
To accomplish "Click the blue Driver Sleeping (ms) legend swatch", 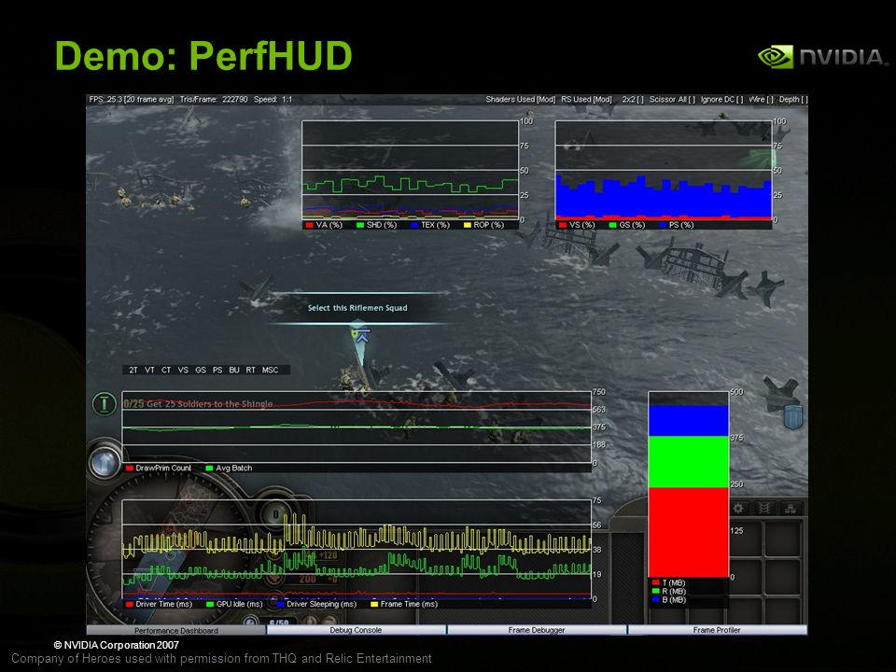I will [x=281, y=604].
